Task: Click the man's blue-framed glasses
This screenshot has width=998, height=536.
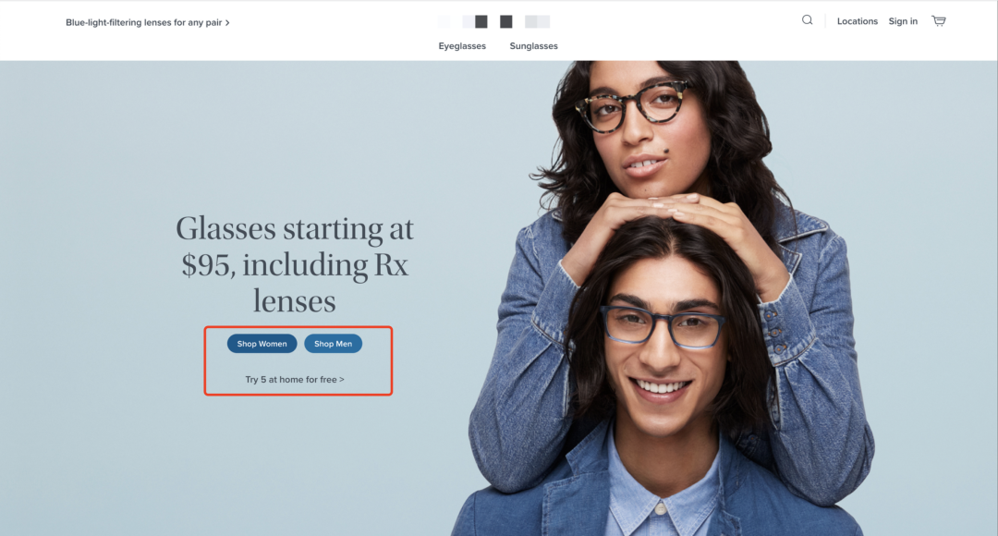Action: (662, 326)
